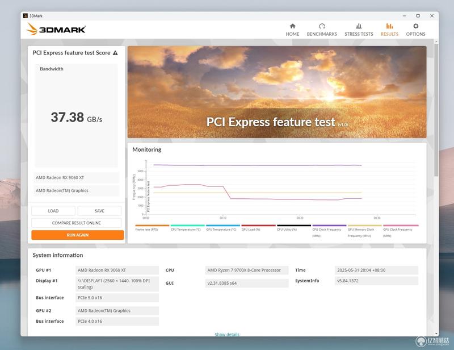
Task: Click the PCIe 4.0 x16 bus interface value
Action: coord(117,321)
